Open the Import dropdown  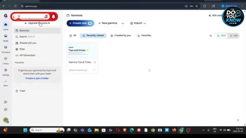point(138,23)
